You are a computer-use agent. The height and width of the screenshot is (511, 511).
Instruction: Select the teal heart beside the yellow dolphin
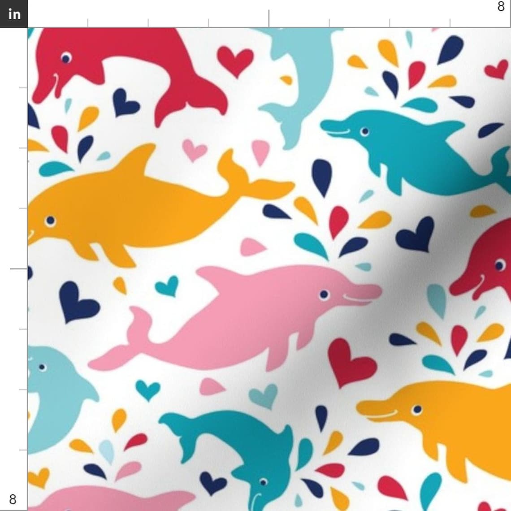point(166,287)
